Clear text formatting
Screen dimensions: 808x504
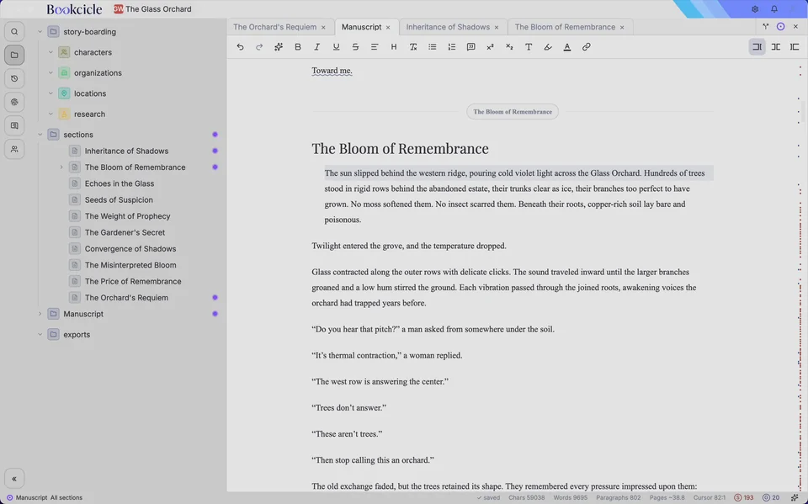[x=413, y=47]
